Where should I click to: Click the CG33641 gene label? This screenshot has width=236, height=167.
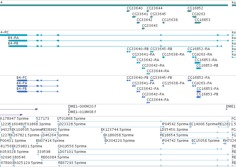[140, 14]
